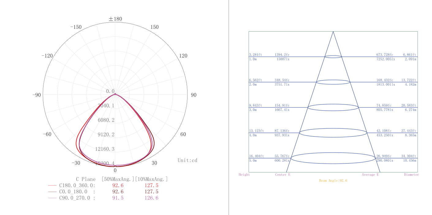The width and height of the screenshot is (432, 215).
Task: Click the red line sample beside C180.0_360.0
Action: pos(52,186)
